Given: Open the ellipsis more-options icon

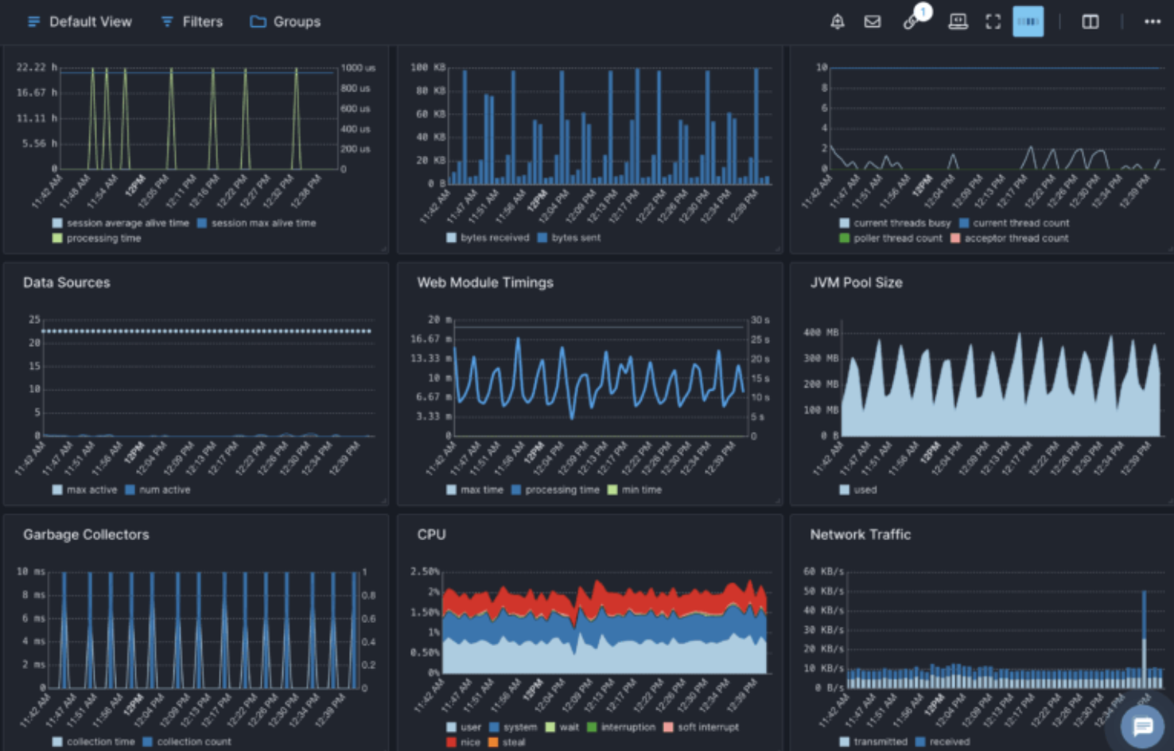Looking at the screenshot, I should coord(1152,21).
